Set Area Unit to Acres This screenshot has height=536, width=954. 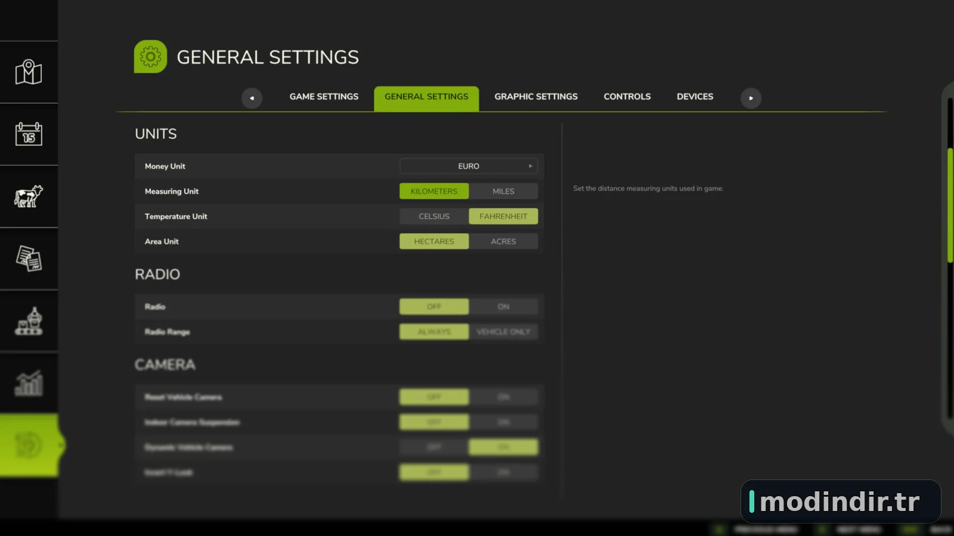pyautogui.click(x=503, y=241)
